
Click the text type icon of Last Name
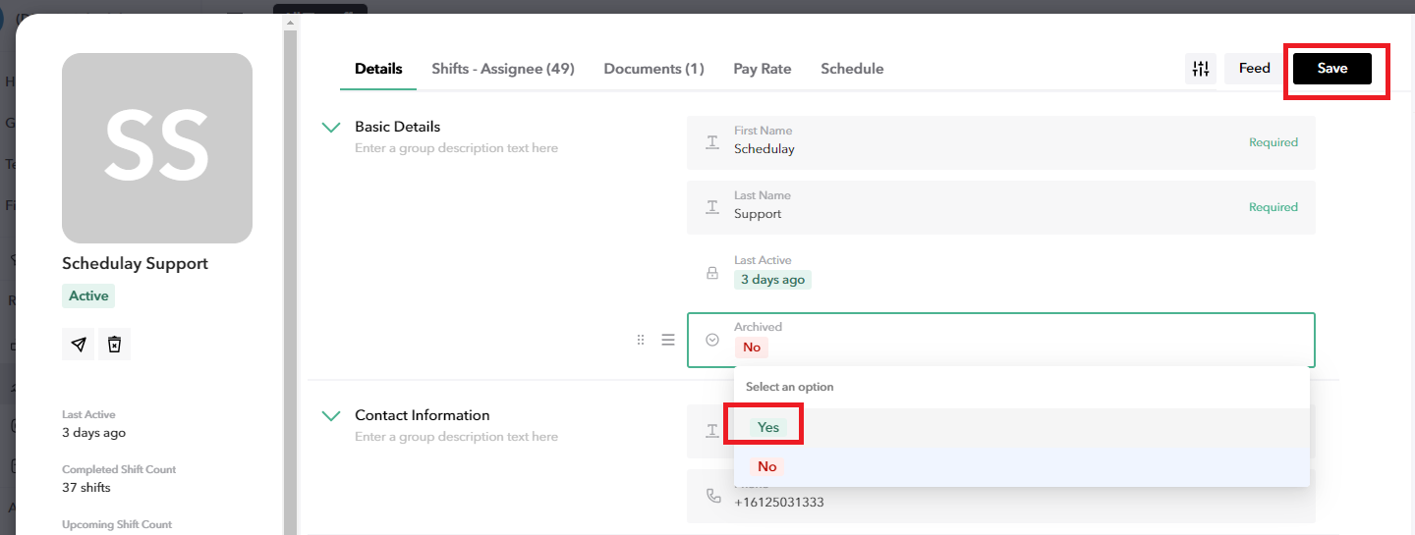pos(712,207)
